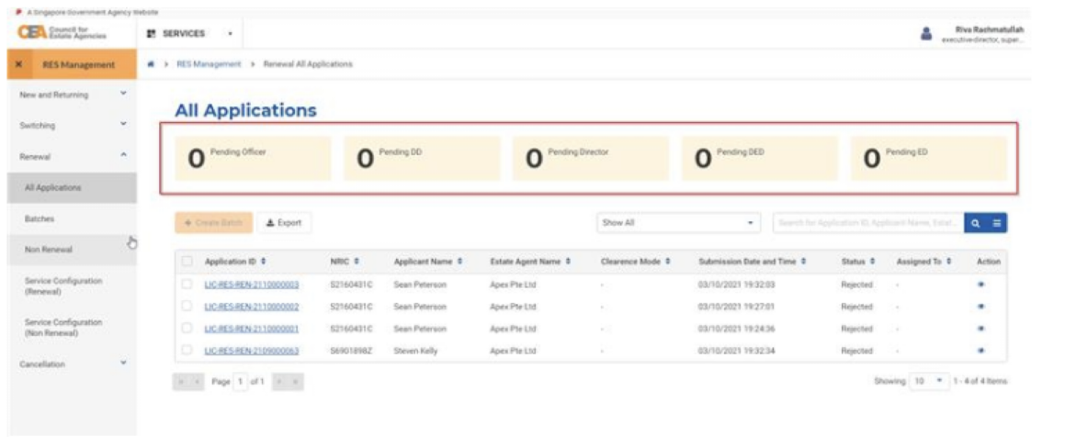1065x437 pixels.
Task: Check the row for LIC-RES-REN-2110000001
Action: coord(187,329)
